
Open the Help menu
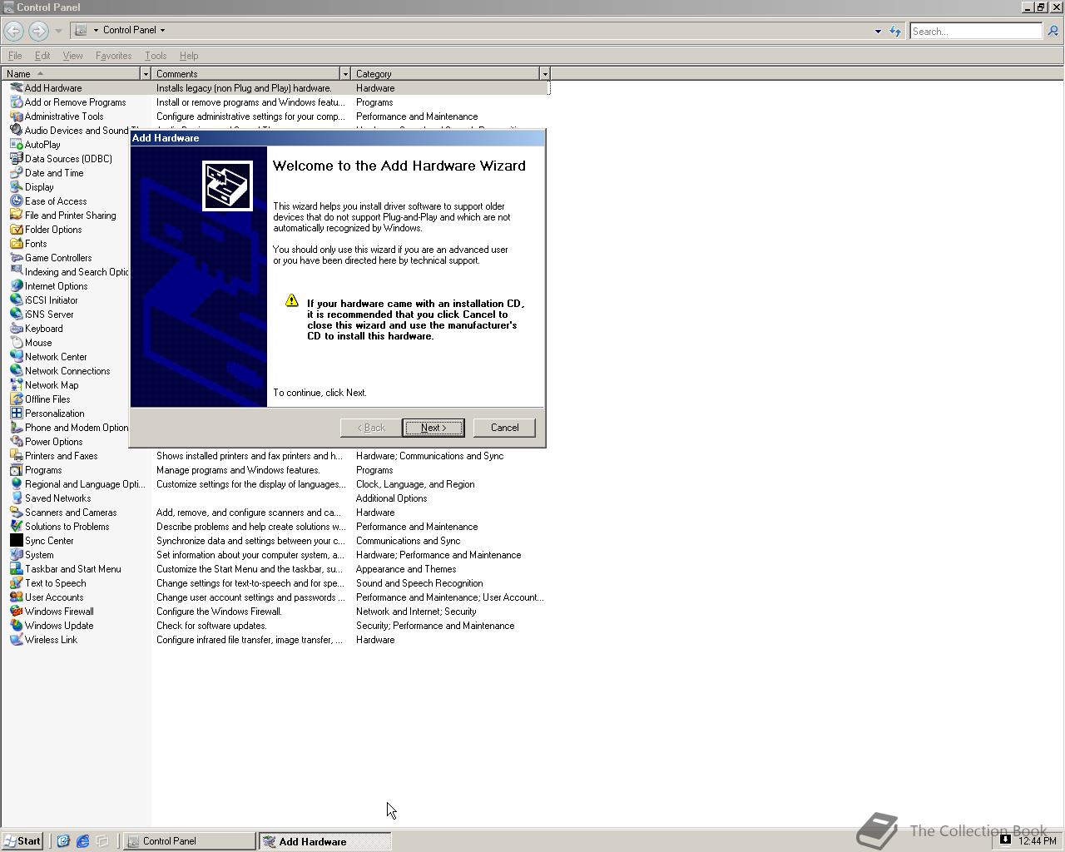coord(189,56)
